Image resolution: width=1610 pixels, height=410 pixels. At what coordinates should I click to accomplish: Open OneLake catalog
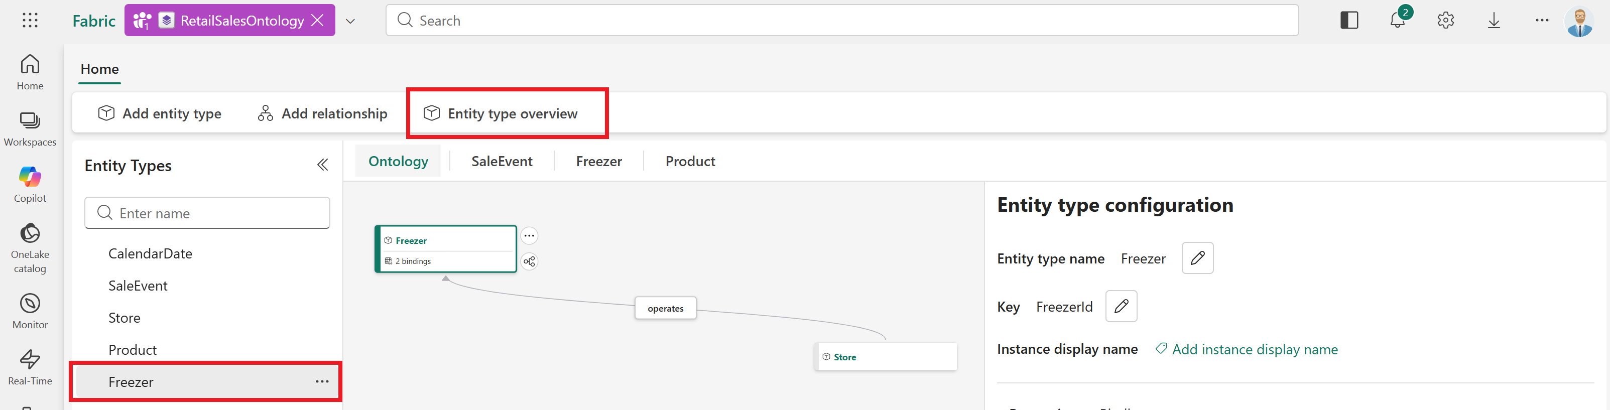click(x=30, y=247)
